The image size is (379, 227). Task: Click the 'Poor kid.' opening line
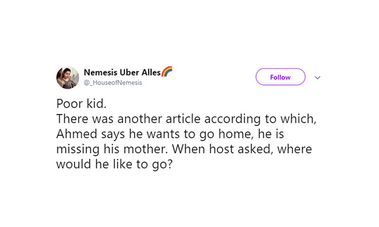[x=81, y=104]
